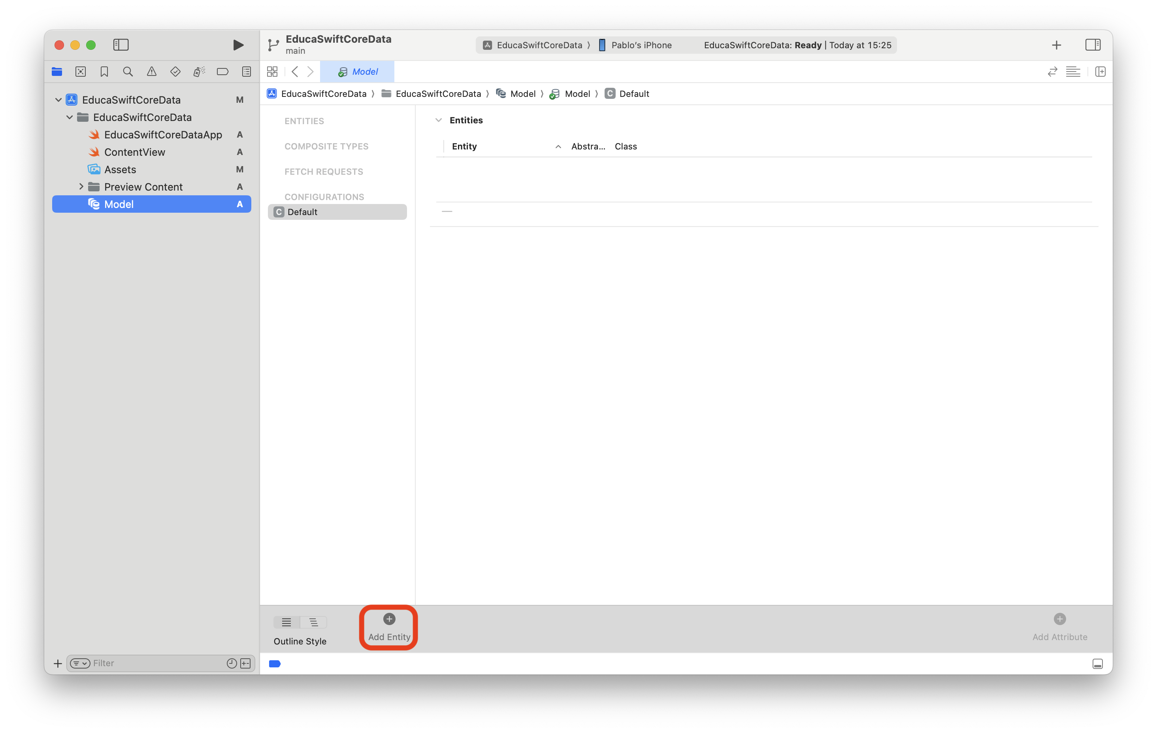Click the Class column header
This screenshot has width=1157, height=733.
[626, 147]
